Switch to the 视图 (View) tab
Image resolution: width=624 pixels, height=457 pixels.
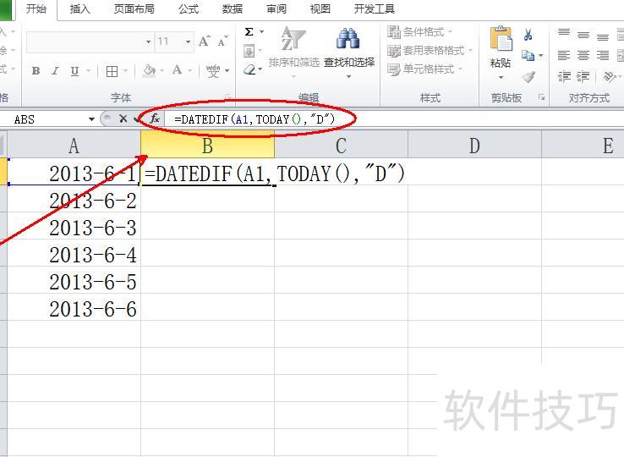[x=320, y=8]
